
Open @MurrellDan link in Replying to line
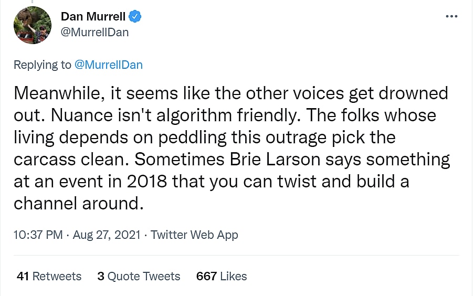(x=109, y=65)
